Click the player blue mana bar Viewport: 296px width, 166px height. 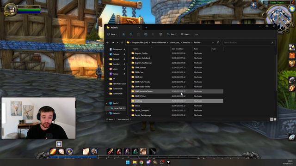click(29, 12)
